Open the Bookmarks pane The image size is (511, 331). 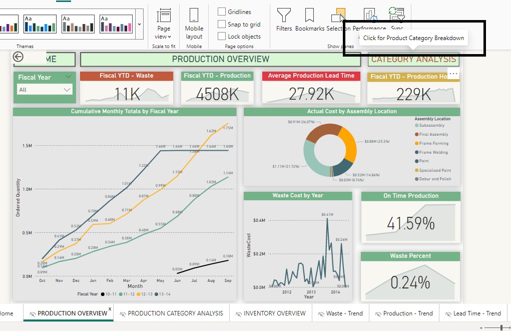pyautogui.click(x=309, y=20)
